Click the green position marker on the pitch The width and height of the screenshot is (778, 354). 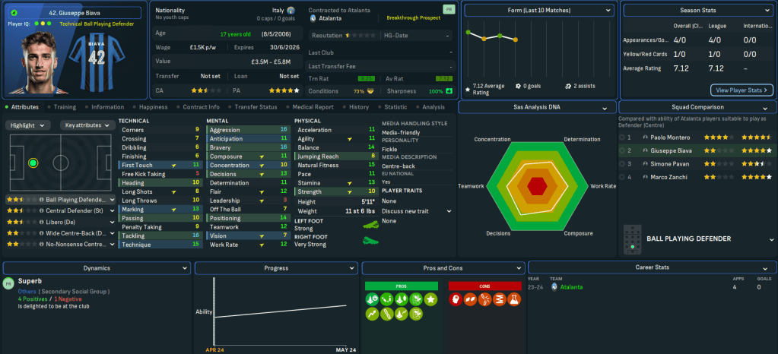(33, 163)
